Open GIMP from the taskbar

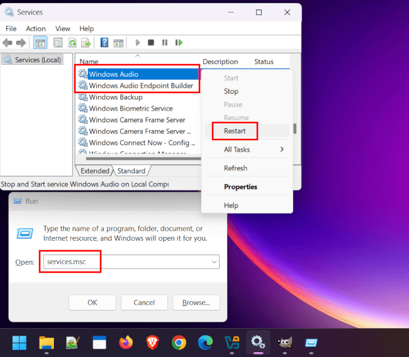tap(285, 343)
